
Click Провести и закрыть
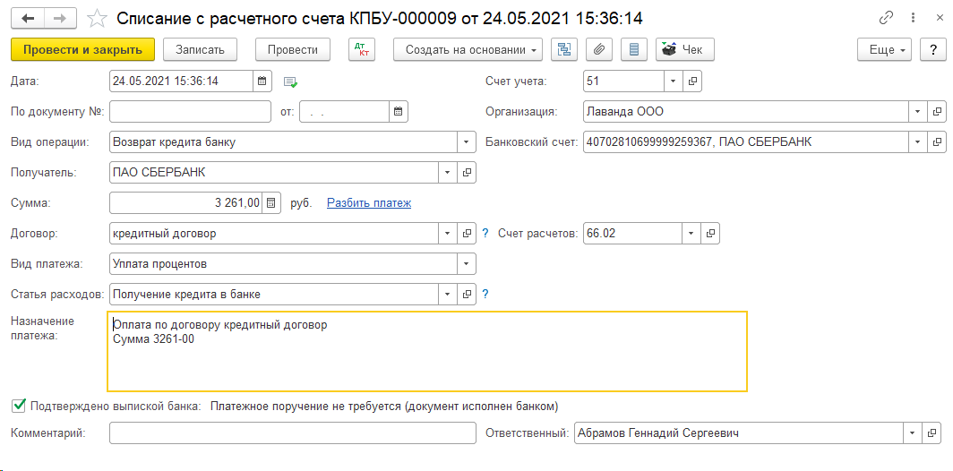tap(82, 50)
